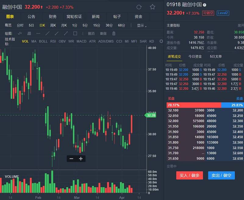Select the 5日 chart period
Viewport: 244px width, 200px height.
pyautogui.click(x=31, y=25)
